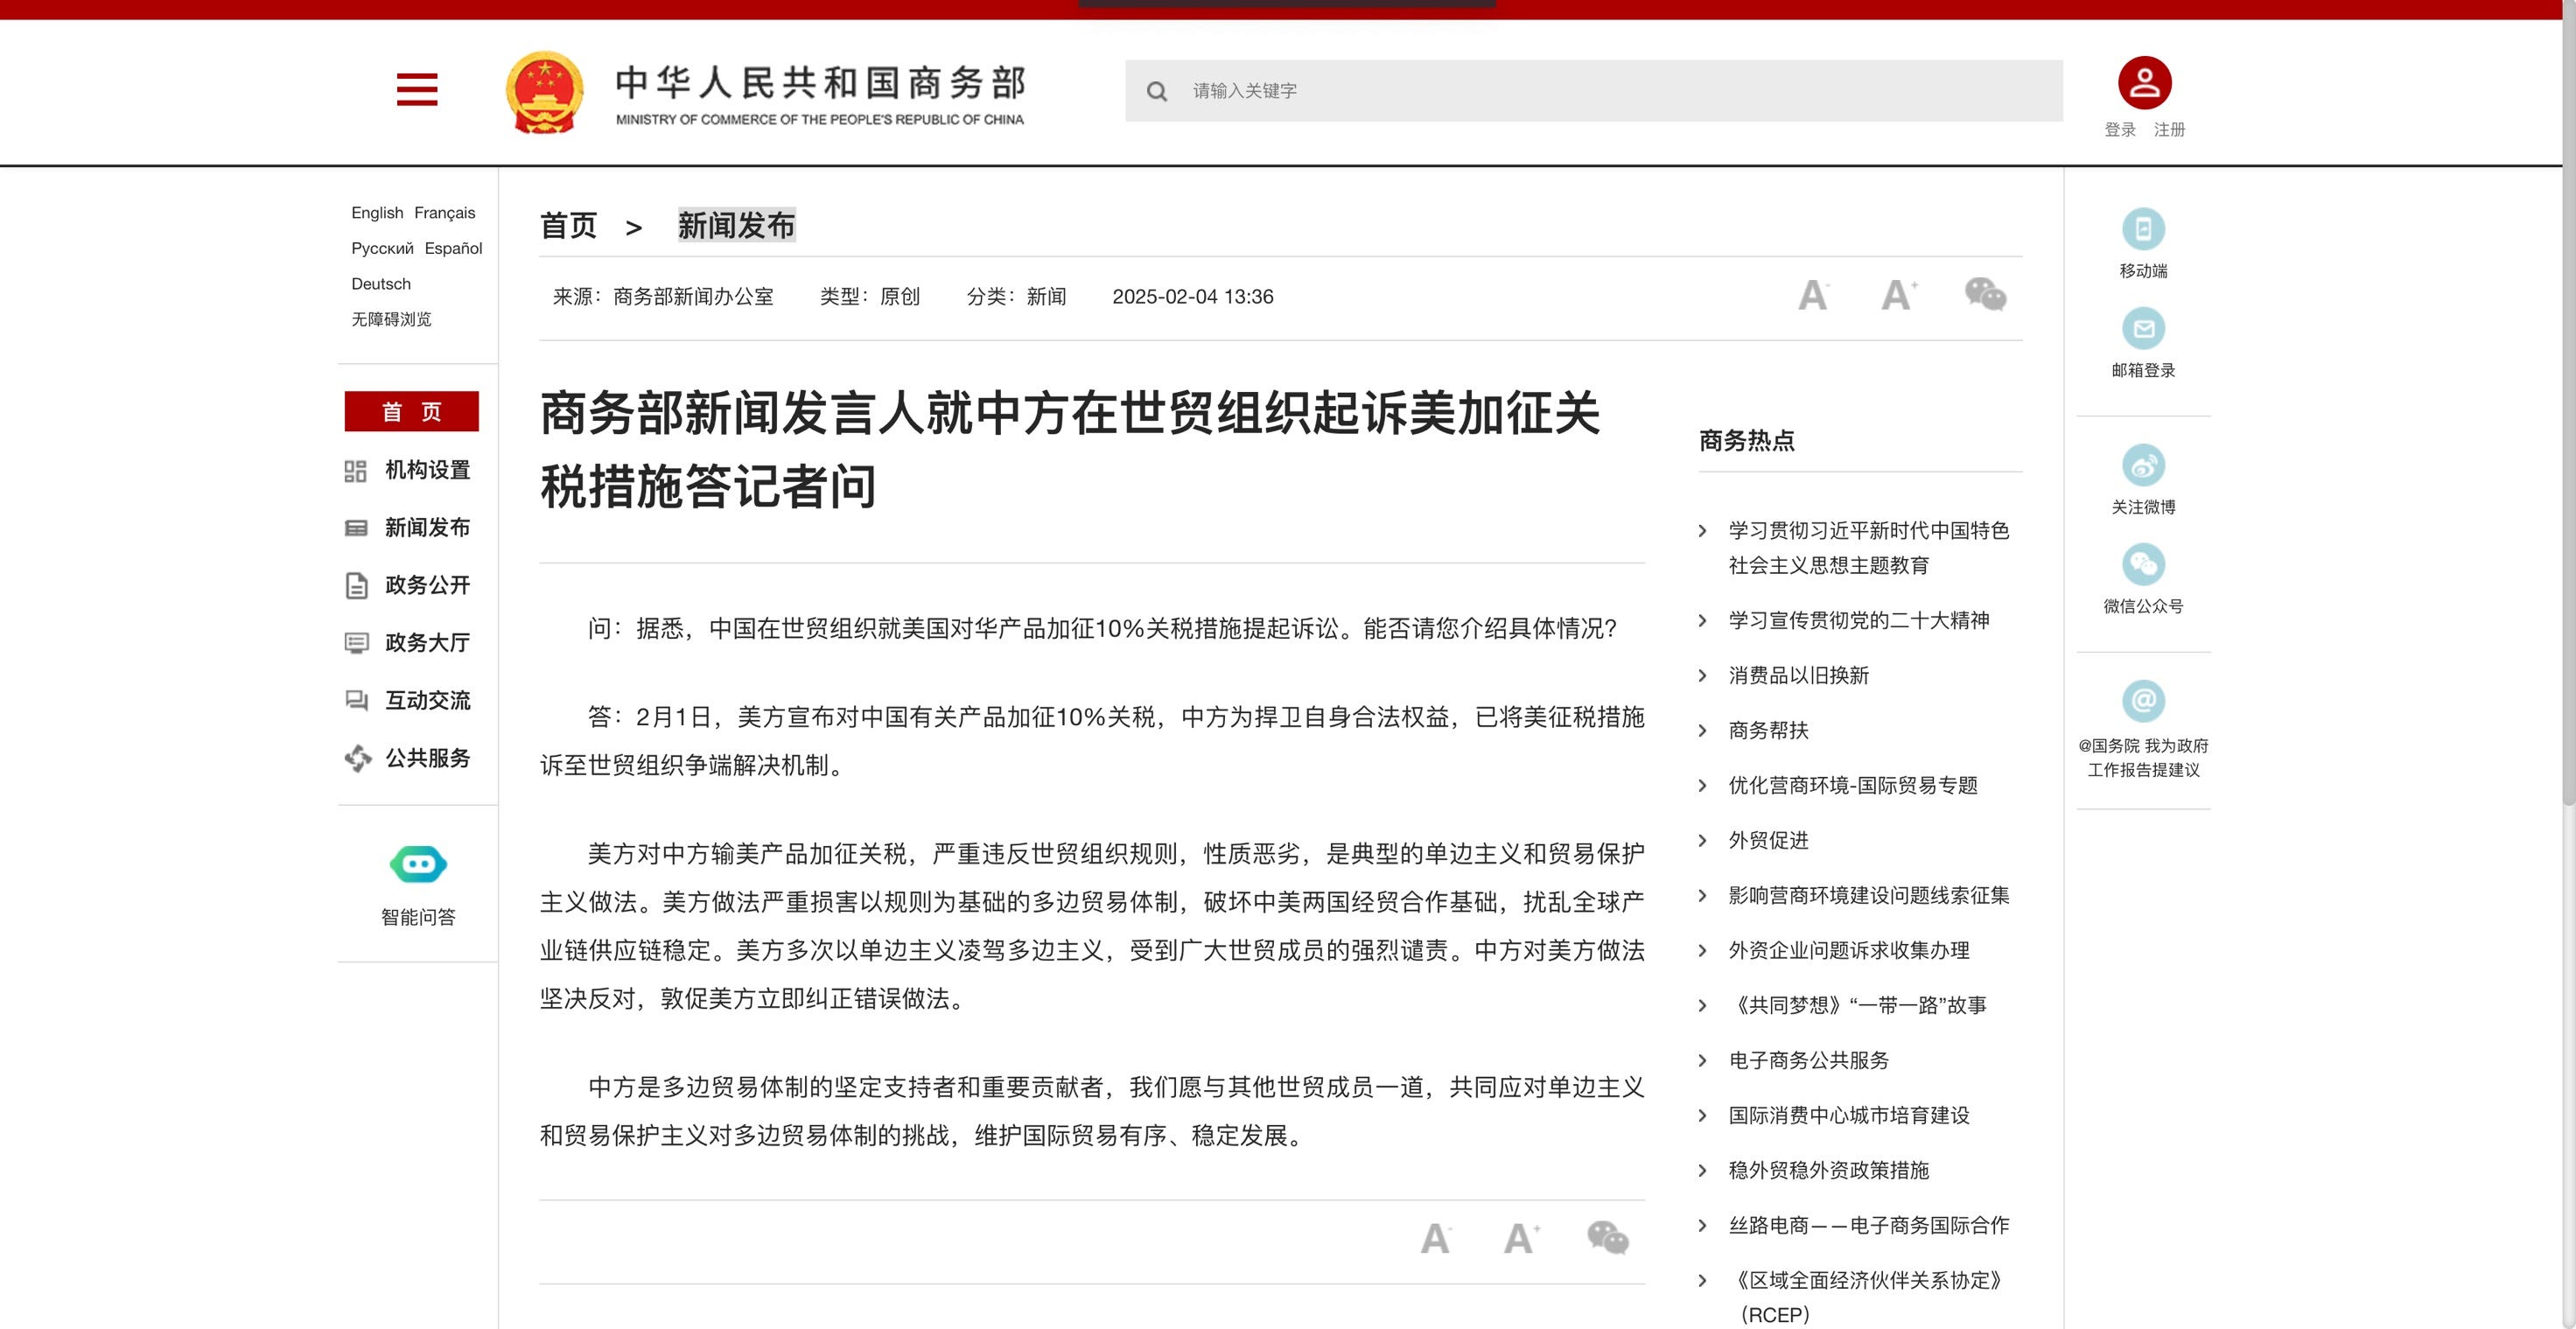The width and height of the screenshot is (2576, 1329).
Task: Click the 注册 register link
Action: pos(2169,130)
